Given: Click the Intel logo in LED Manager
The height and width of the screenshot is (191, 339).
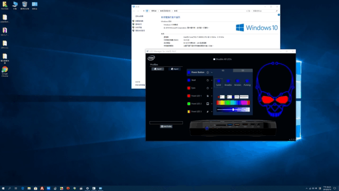Looking at the screenshot, I should pos(151,58).
